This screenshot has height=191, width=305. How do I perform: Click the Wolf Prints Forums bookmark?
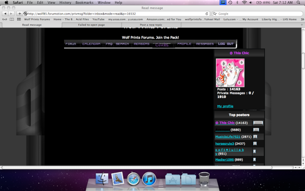tap(37, 19)
